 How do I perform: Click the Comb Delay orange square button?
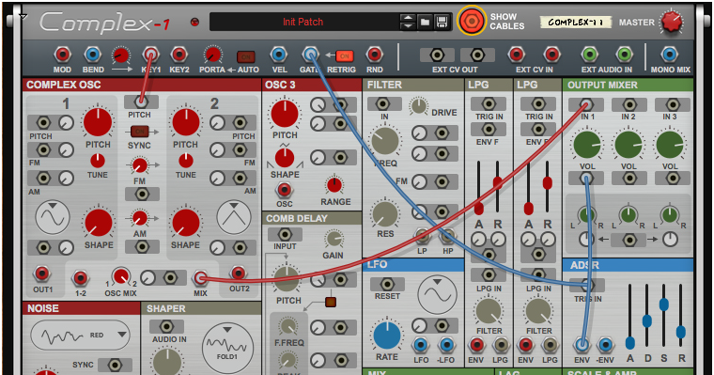pos(331,302)
